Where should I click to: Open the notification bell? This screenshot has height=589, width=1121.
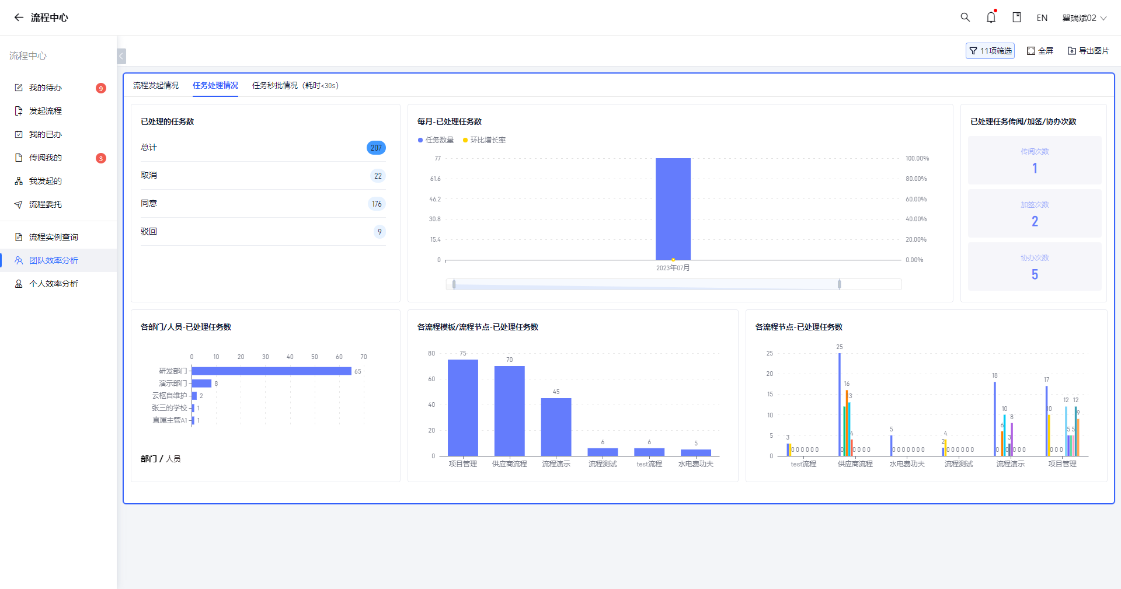[991, 18]
